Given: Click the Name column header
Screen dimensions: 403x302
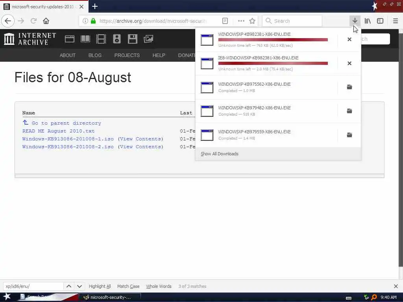Looking at the screenshot, I should [x=28, y=113].
